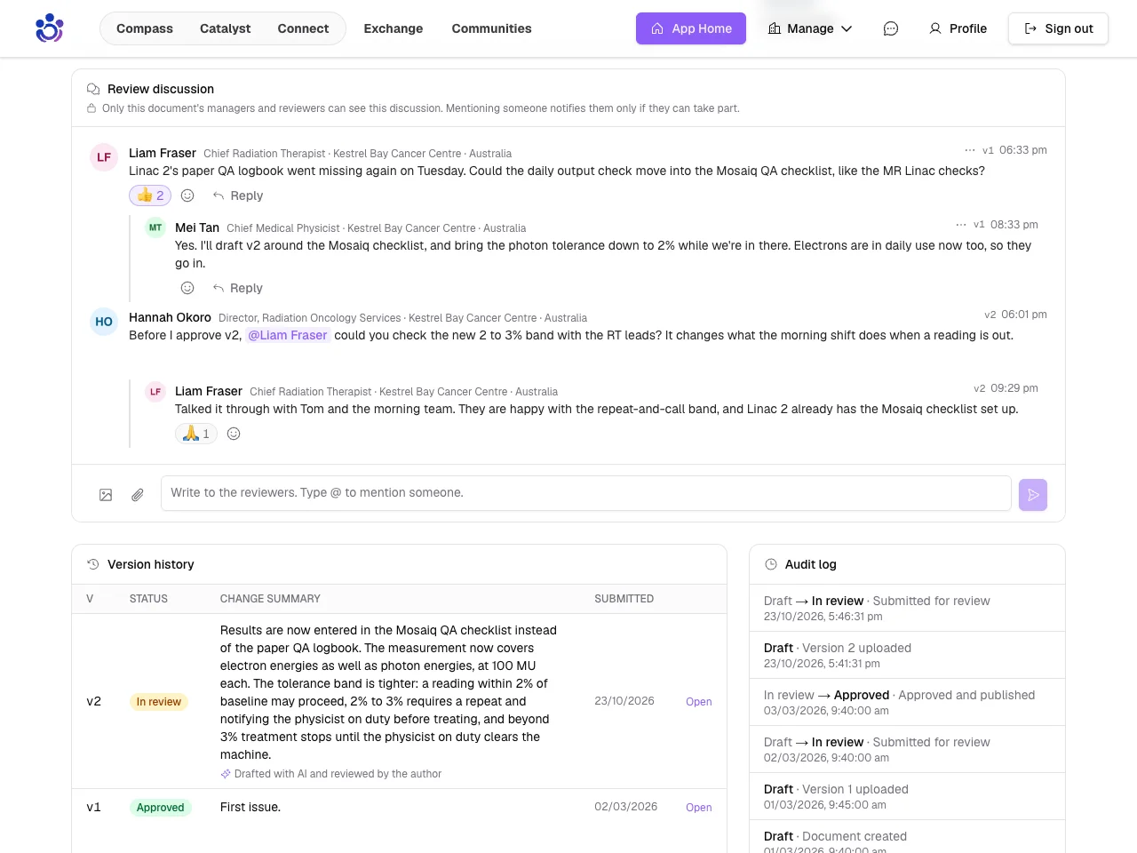Viewport: 1137px width, 853px height.
Task: Click the MT avatar for Mei Tan
Action: 155,227
